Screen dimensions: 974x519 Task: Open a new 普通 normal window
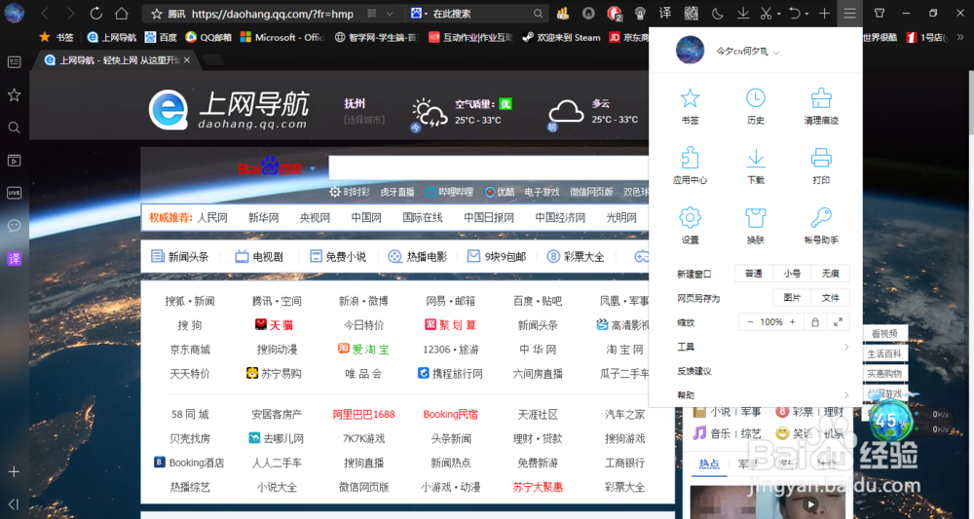(754, 274)
